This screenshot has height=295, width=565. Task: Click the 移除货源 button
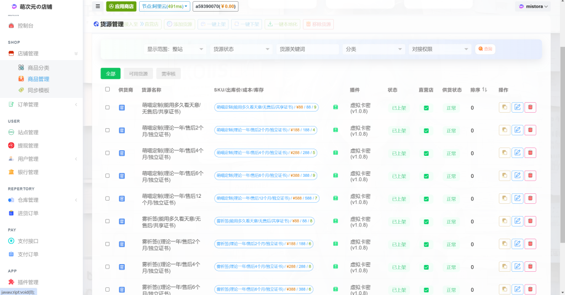(318, 24)
